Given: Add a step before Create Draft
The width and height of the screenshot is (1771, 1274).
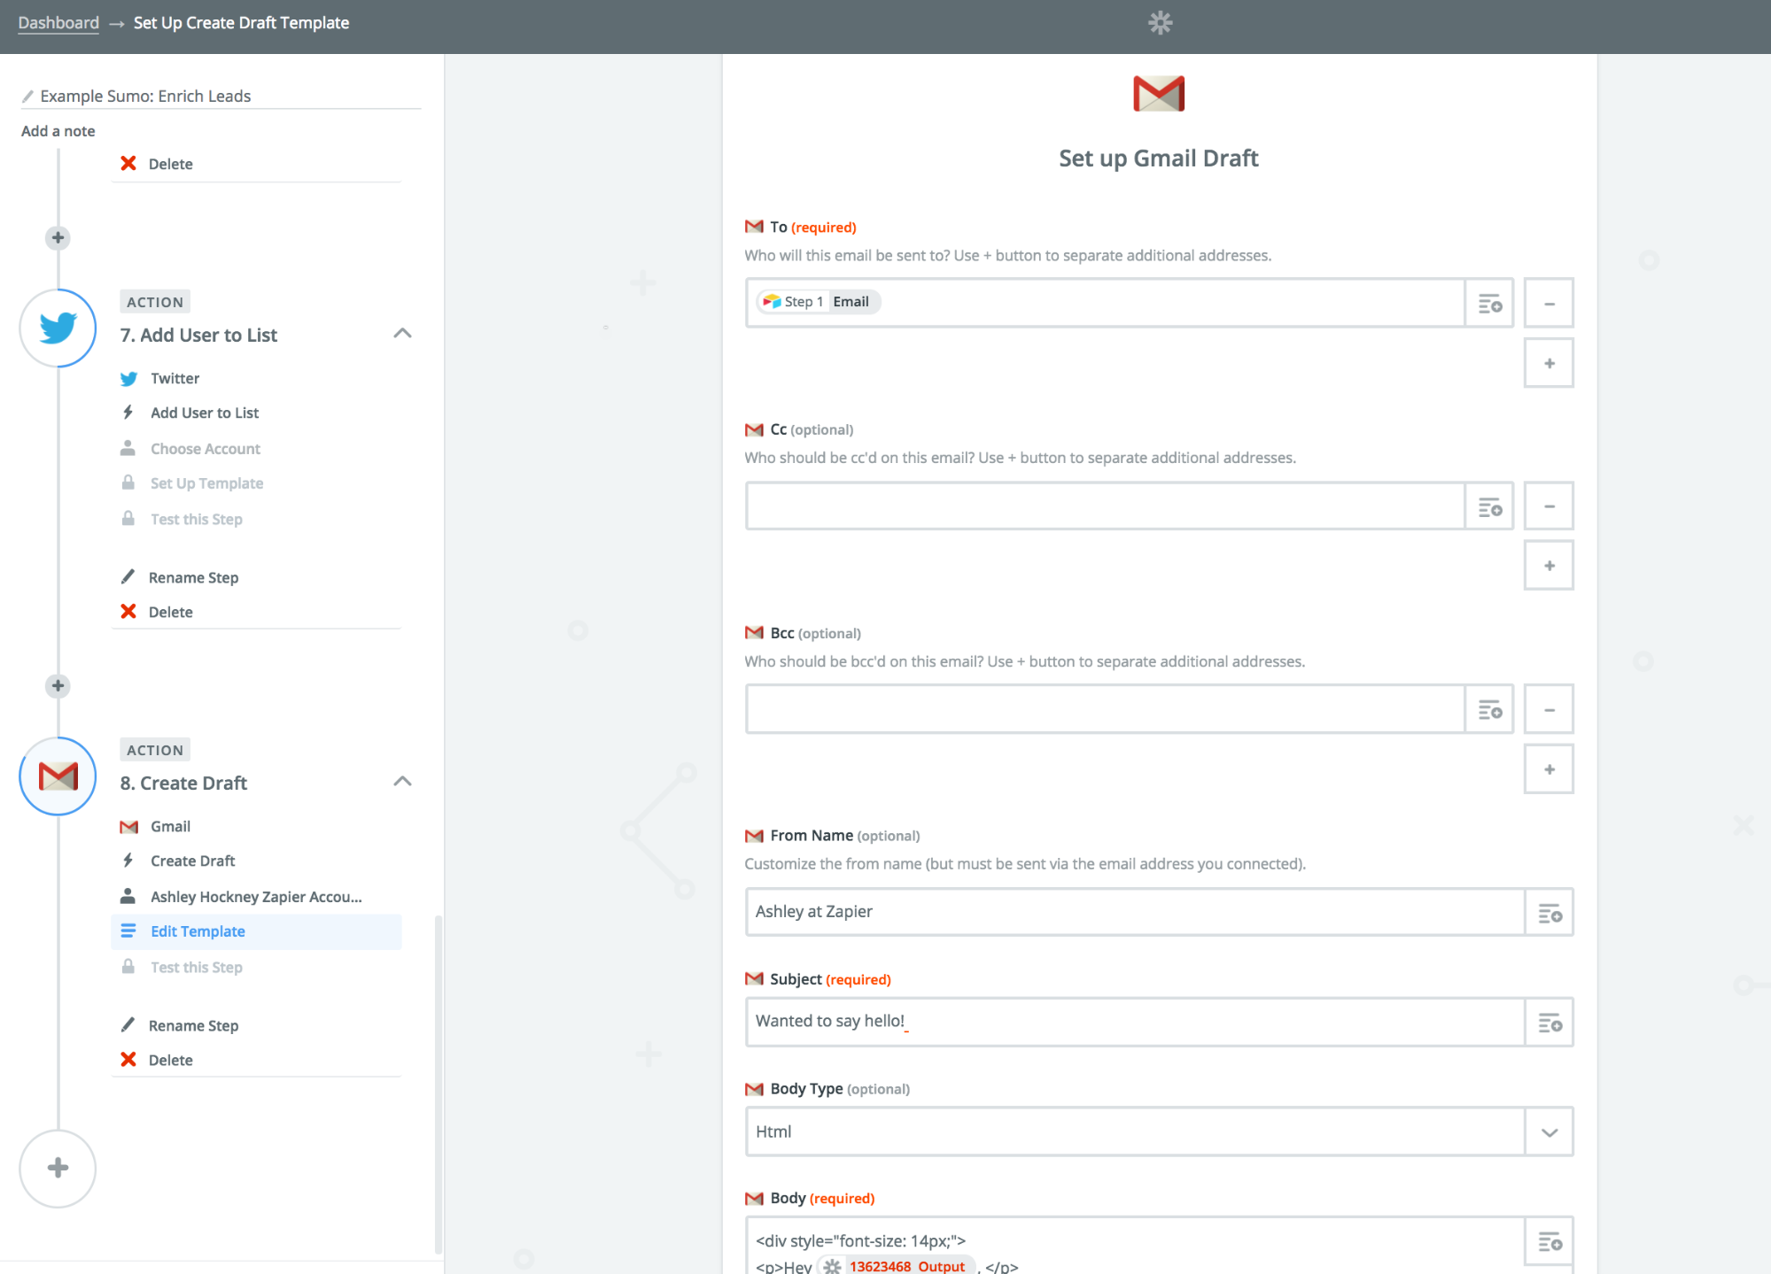Looking at the screenshot, I should point(58,685).
